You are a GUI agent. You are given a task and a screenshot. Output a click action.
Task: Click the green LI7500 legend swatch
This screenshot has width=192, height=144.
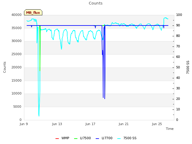click(x=76, y=139)
